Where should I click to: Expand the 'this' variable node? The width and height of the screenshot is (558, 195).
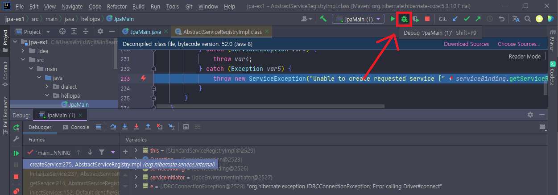[x=136, y=151]
